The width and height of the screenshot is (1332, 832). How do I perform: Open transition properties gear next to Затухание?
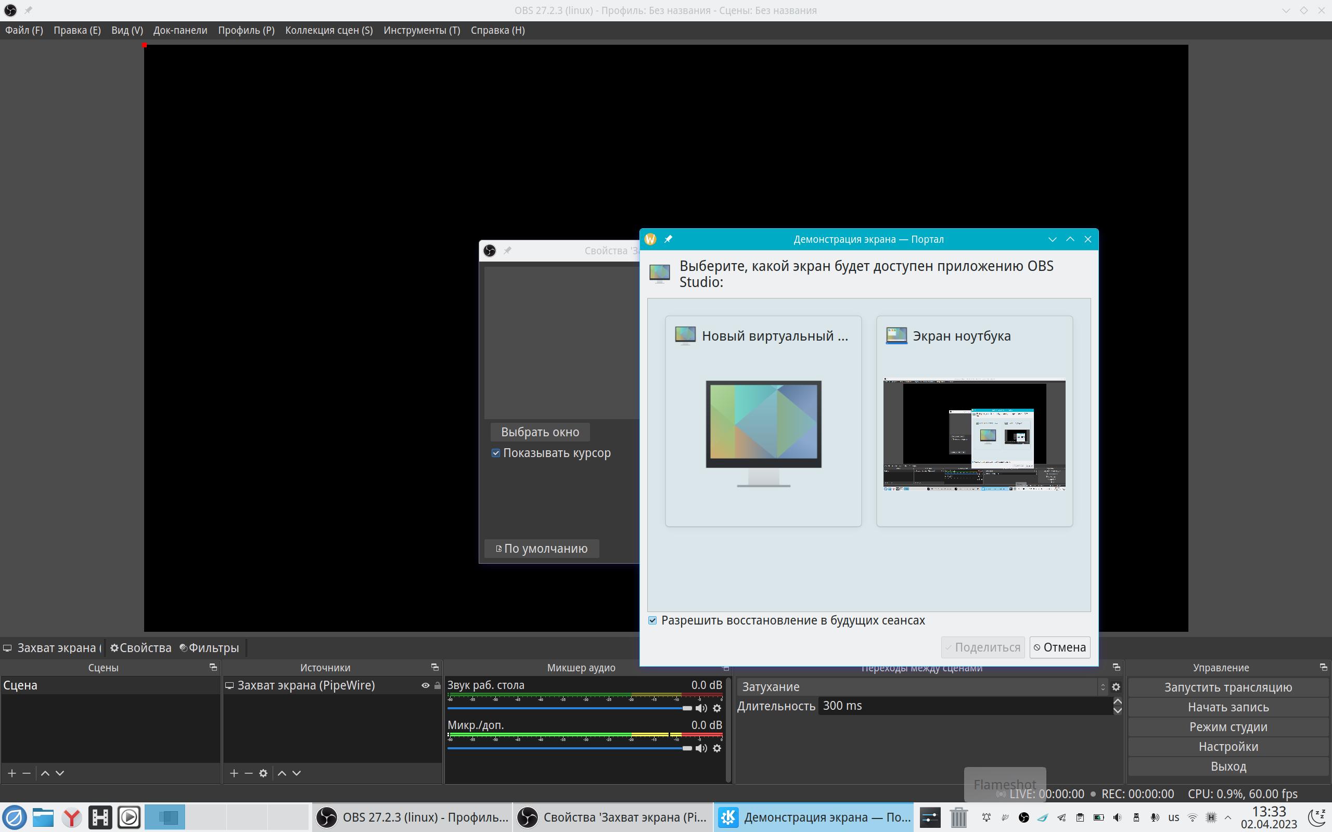click(x=1116, y=687)
